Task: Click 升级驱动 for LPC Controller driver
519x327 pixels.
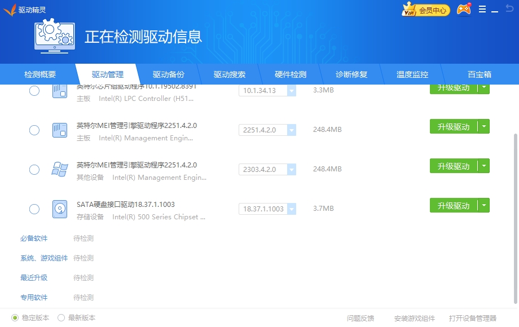Action: pyautogui.click(x=454, y=89)
